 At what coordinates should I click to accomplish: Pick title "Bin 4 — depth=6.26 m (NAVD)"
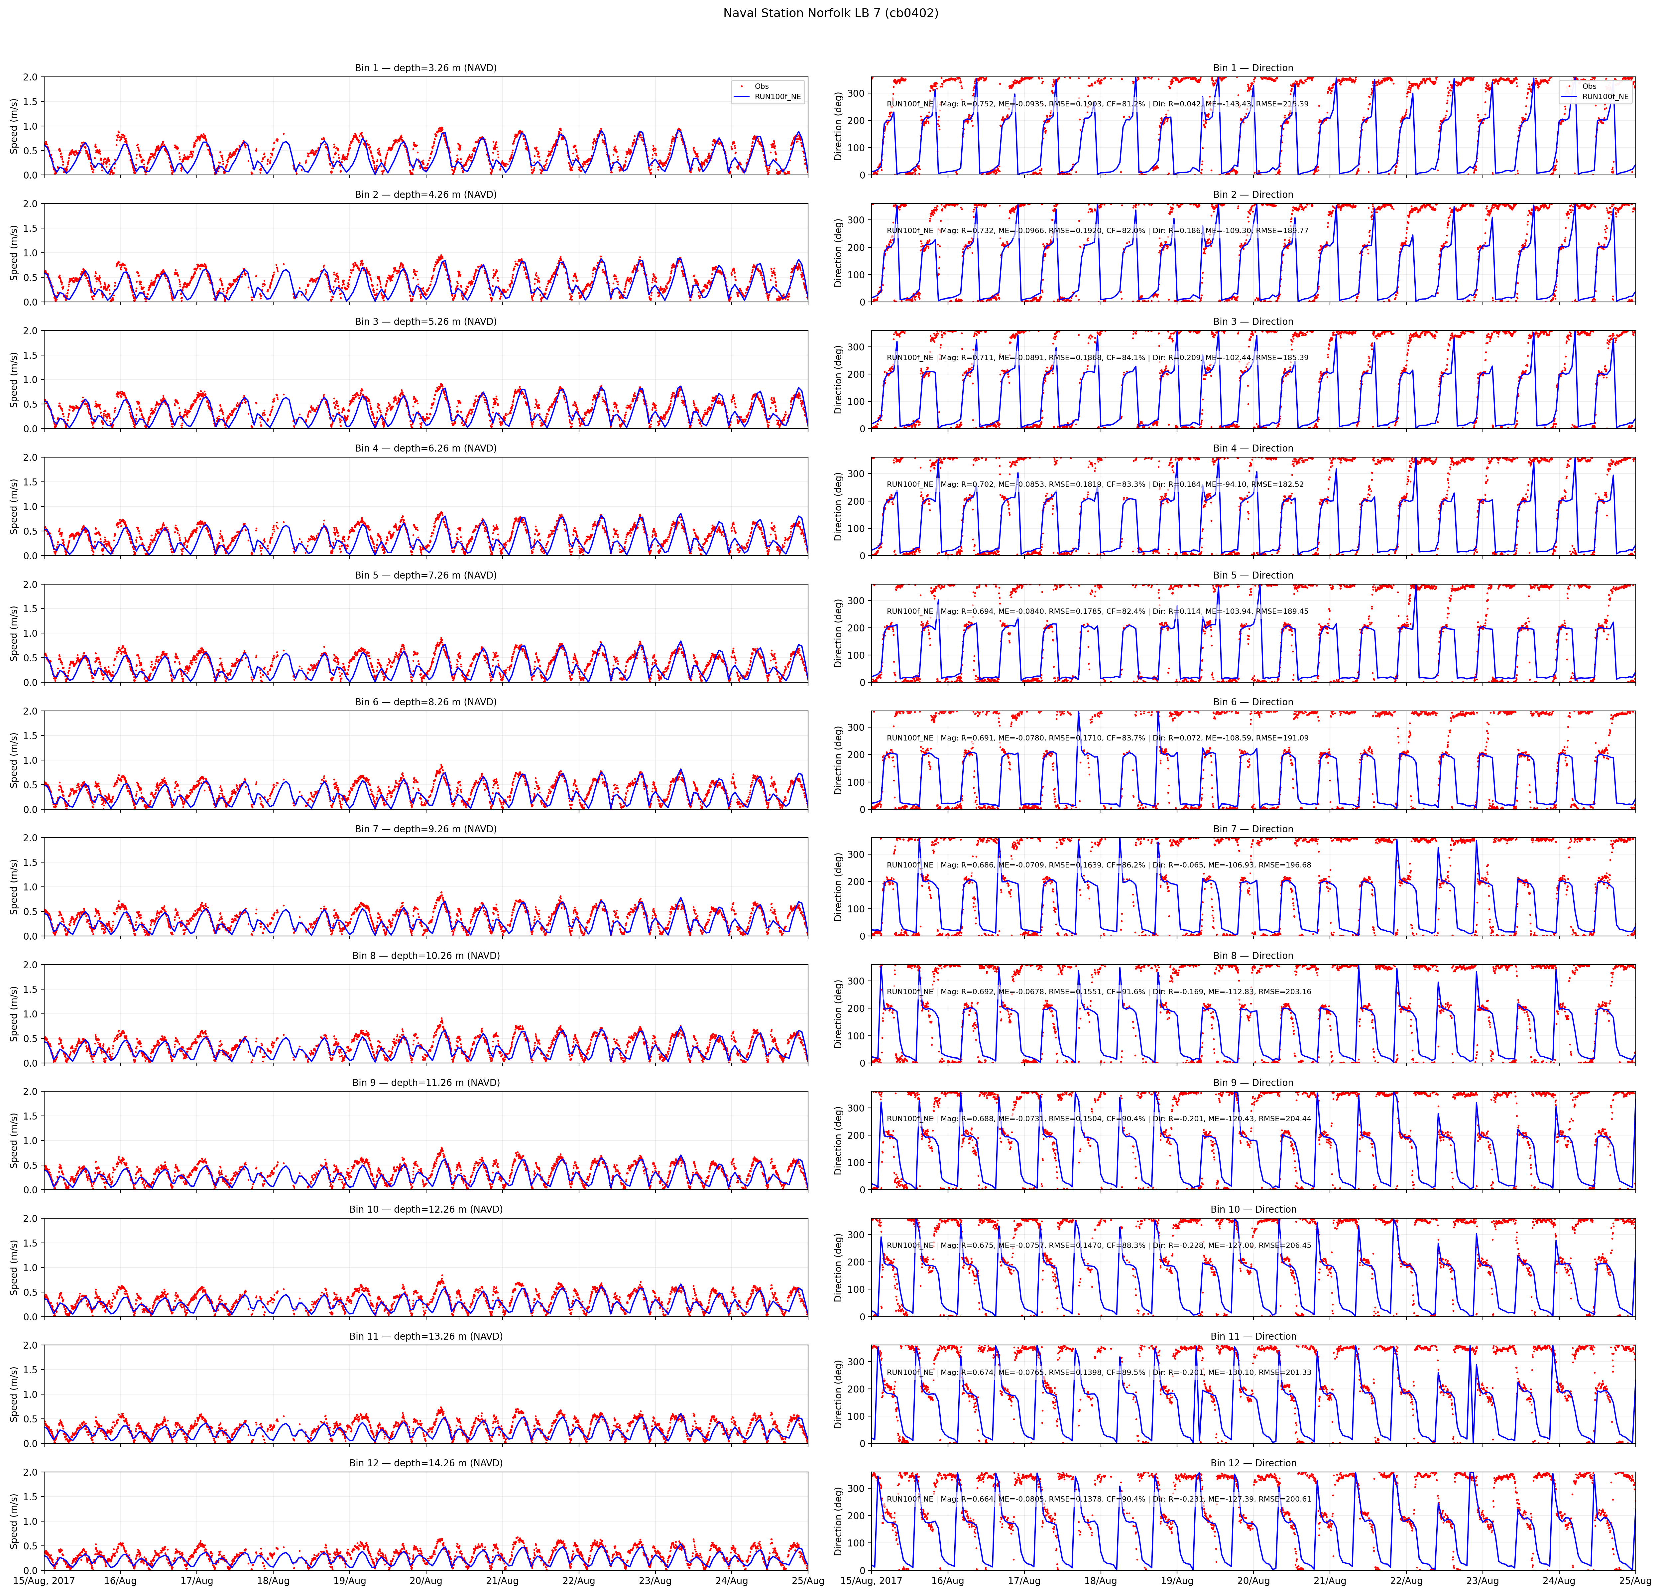point(426,449)
